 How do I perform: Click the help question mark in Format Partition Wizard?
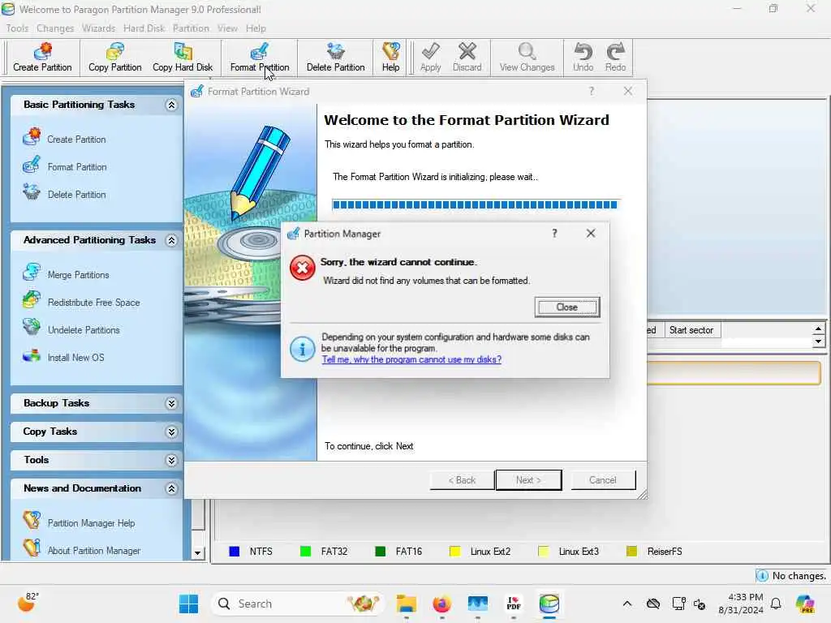592,91
